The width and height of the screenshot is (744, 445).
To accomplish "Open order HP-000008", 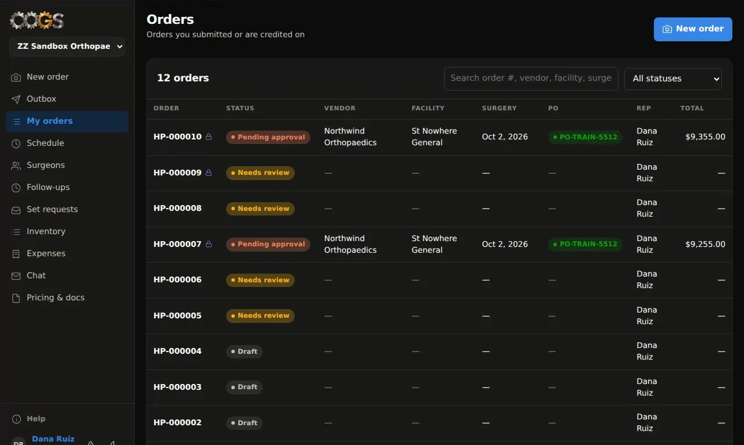I will click(x=177, y=209).
